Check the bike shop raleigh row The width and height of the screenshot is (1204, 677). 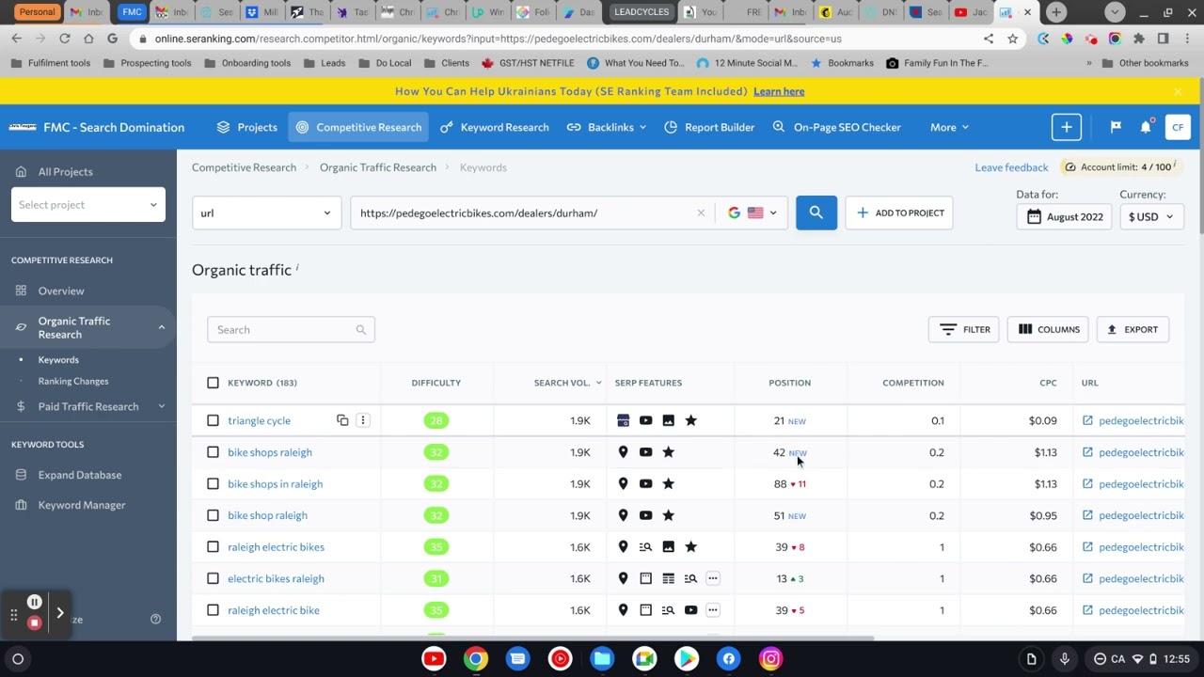[213, 515]
